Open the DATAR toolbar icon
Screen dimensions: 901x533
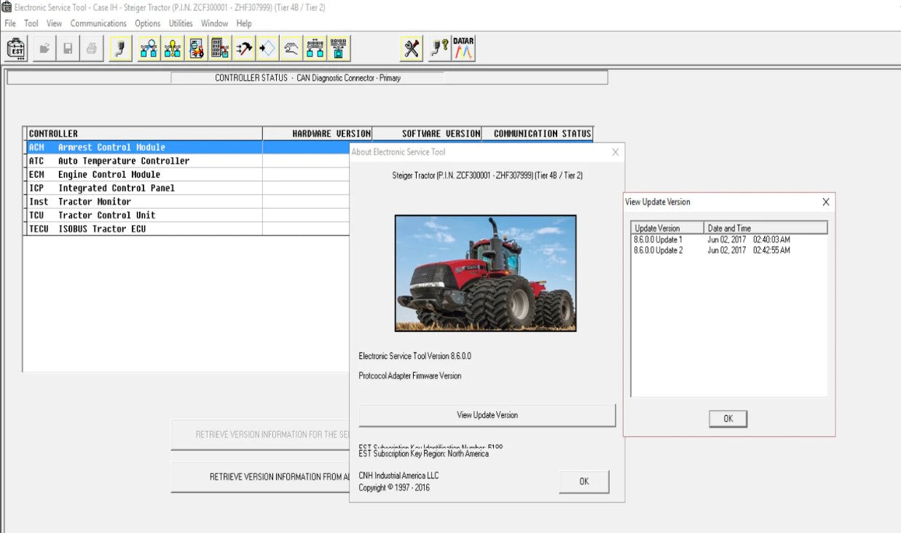coord(463,49)
